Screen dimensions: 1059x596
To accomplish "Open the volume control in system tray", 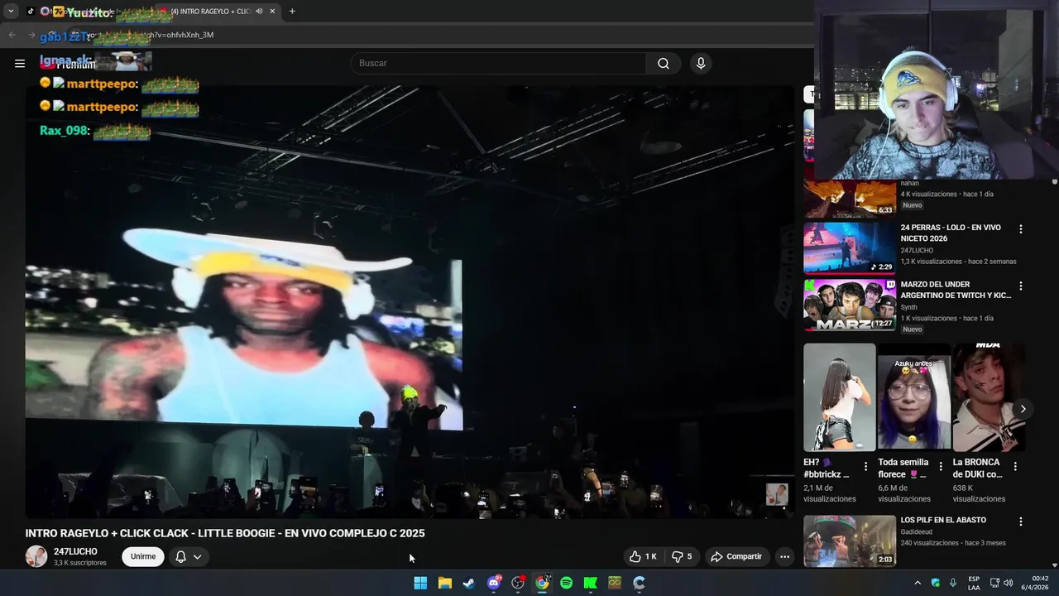I will click(1008, 583).
